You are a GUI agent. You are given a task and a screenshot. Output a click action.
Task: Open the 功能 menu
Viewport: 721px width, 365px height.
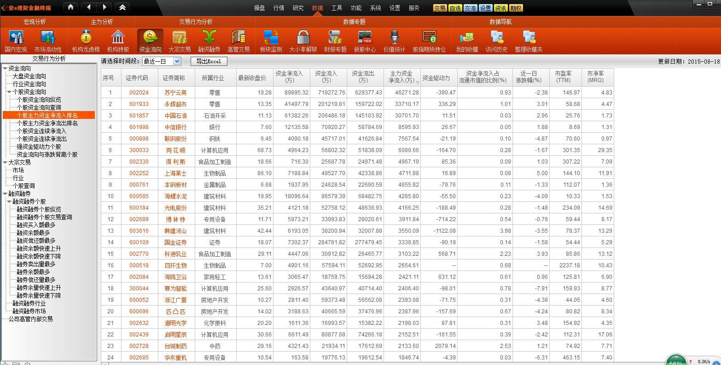coord(356,8)
